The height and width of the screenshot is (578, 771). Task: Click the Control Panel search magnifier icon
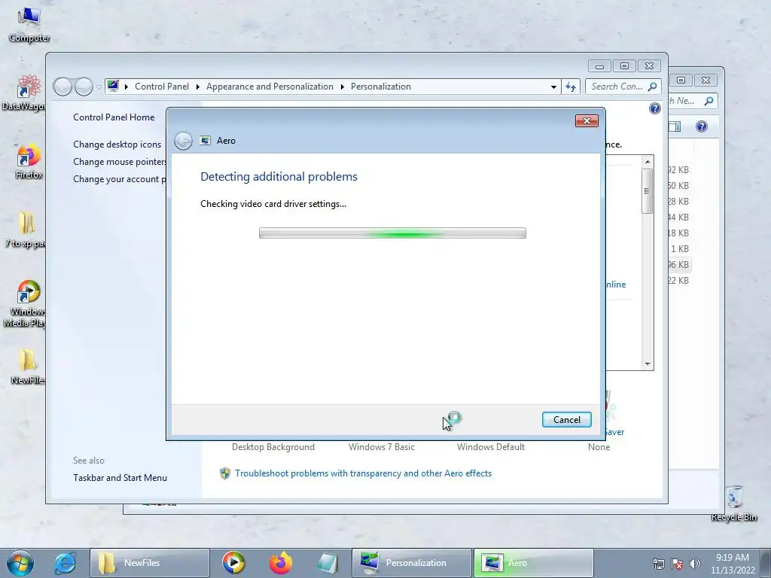click(x=653, y=87)
